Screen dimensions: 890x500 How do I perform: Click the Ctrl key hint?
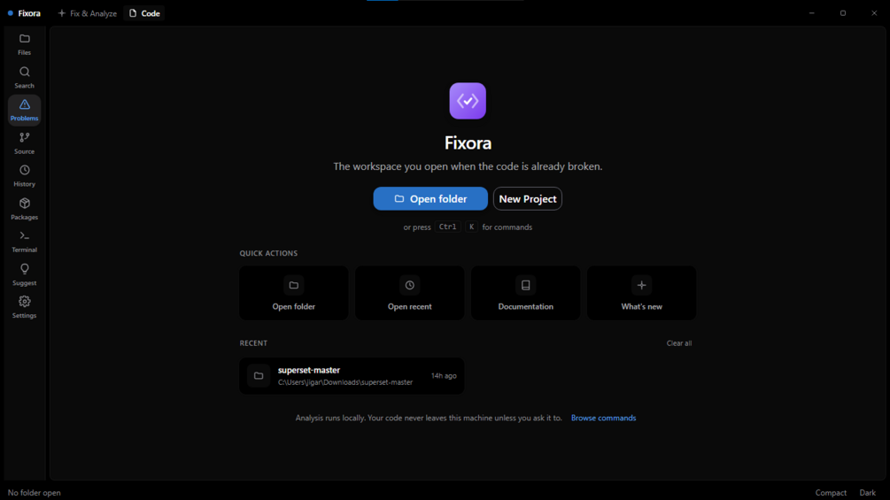coord(447,227)
